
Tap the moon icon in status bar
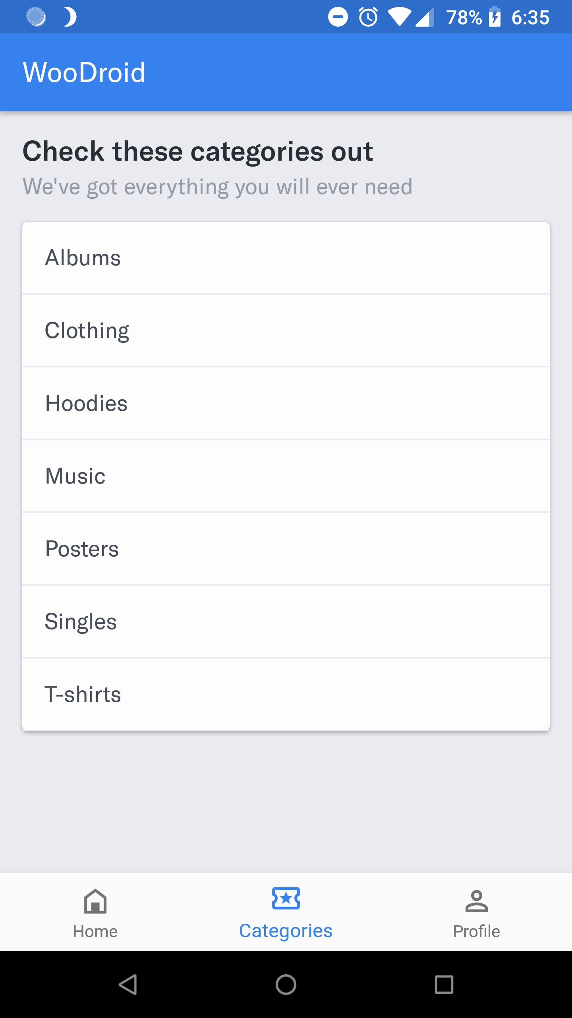pos(70,17)
